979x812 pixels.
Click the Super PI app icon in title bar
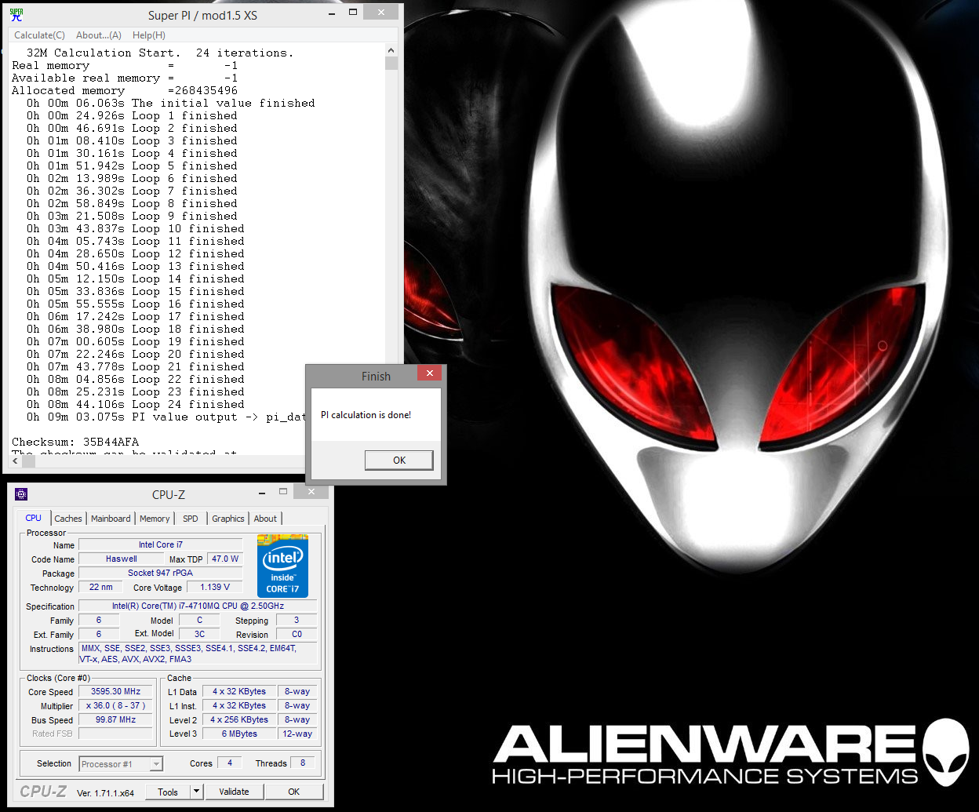16,15
